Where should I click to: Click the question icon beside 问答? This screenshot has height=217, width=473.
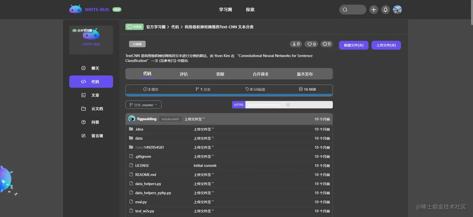pos(84,122)
